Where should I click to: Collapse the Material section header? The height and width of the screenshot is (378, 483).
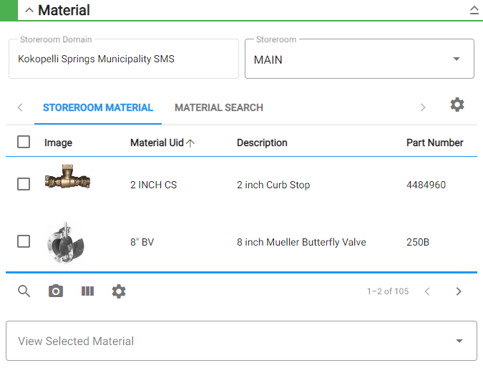click(x=29, y=11)
